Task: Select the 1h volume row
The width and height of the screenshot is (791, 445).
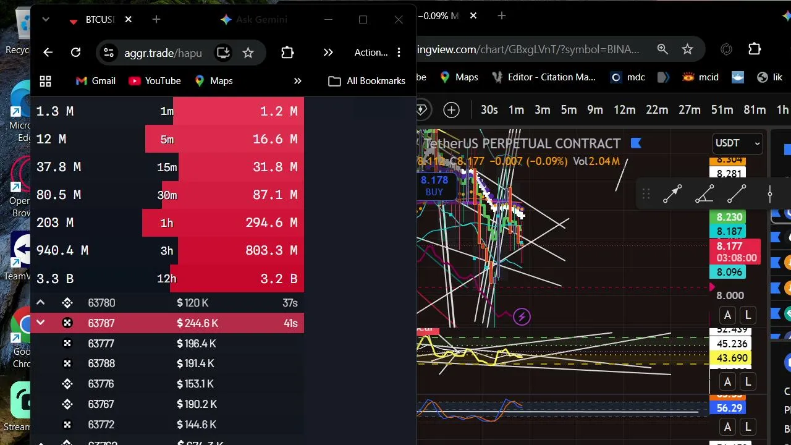Action: 167,222
